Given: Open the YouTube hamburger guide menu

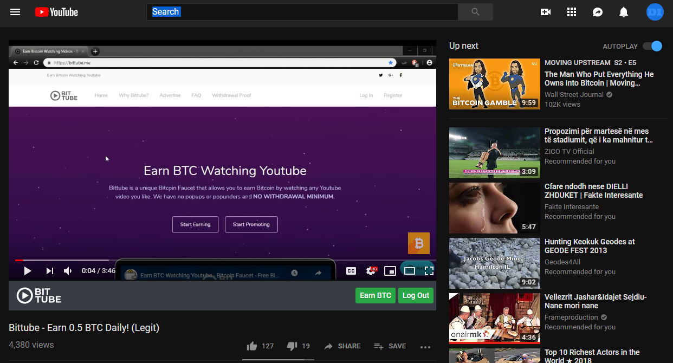Looking at the screenshot, I should click(15, 12).
